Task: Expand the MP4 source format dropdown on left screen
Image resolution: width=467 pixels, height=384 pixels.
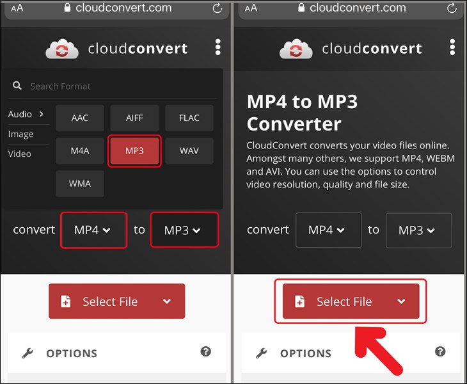Action: pos(92,230)
